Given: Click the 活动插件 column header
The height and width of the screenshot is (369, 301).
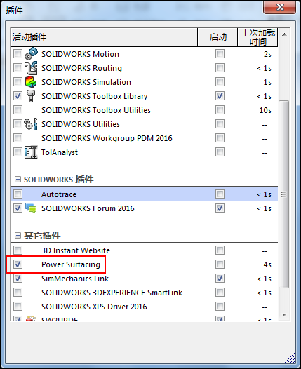Looking at the screenshot, I should click(105, 37).
